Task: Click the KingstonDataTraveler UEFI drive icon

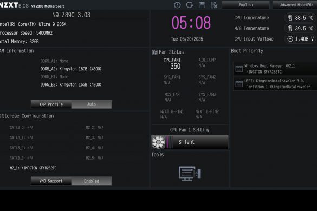Action: click(x=239, y=84)
